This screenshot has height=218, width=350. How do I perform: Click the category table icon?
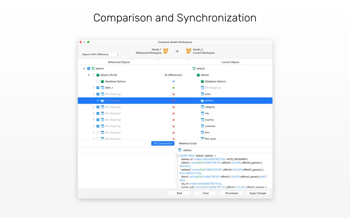[202, 107]
